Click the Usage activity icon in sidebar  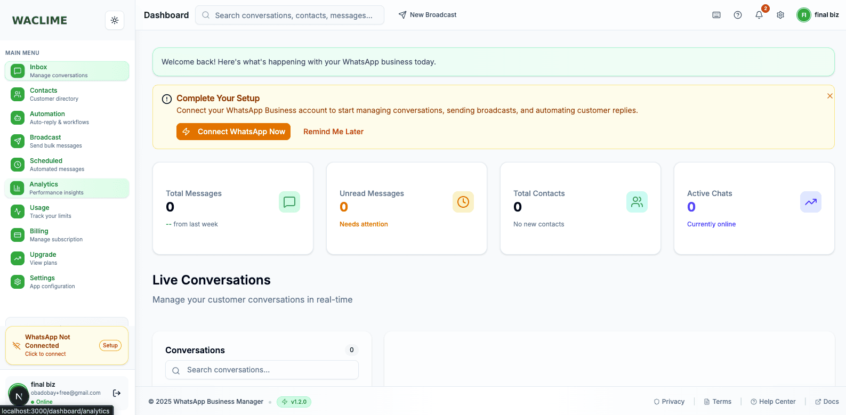pyautogui.click(x=18, y=211)
